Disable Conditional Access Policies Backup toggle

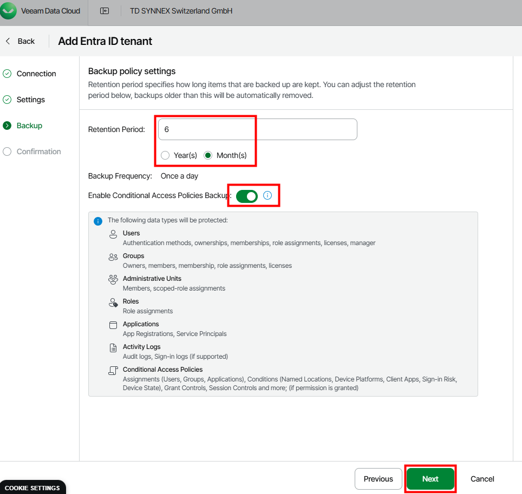(247, 196)
